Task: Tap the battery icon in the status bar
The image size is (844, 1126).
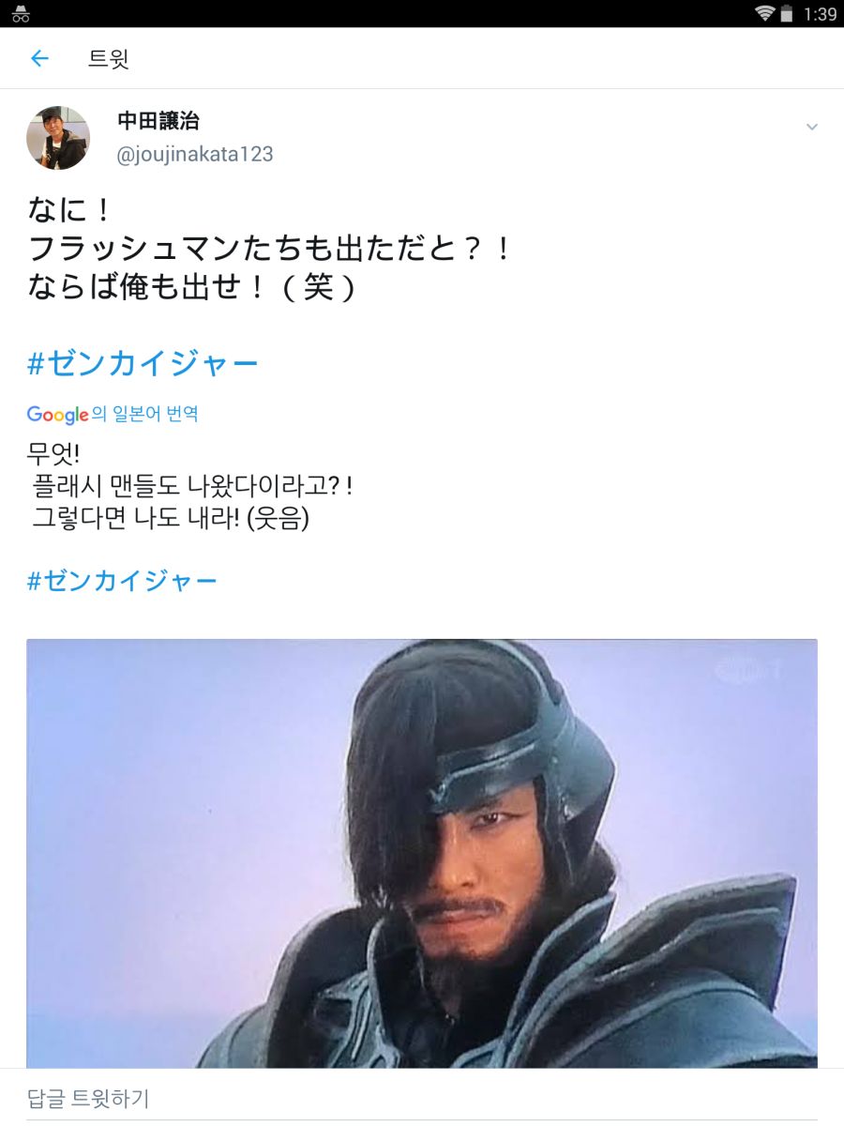Action: pyautogui.click(x=786, y=13)
